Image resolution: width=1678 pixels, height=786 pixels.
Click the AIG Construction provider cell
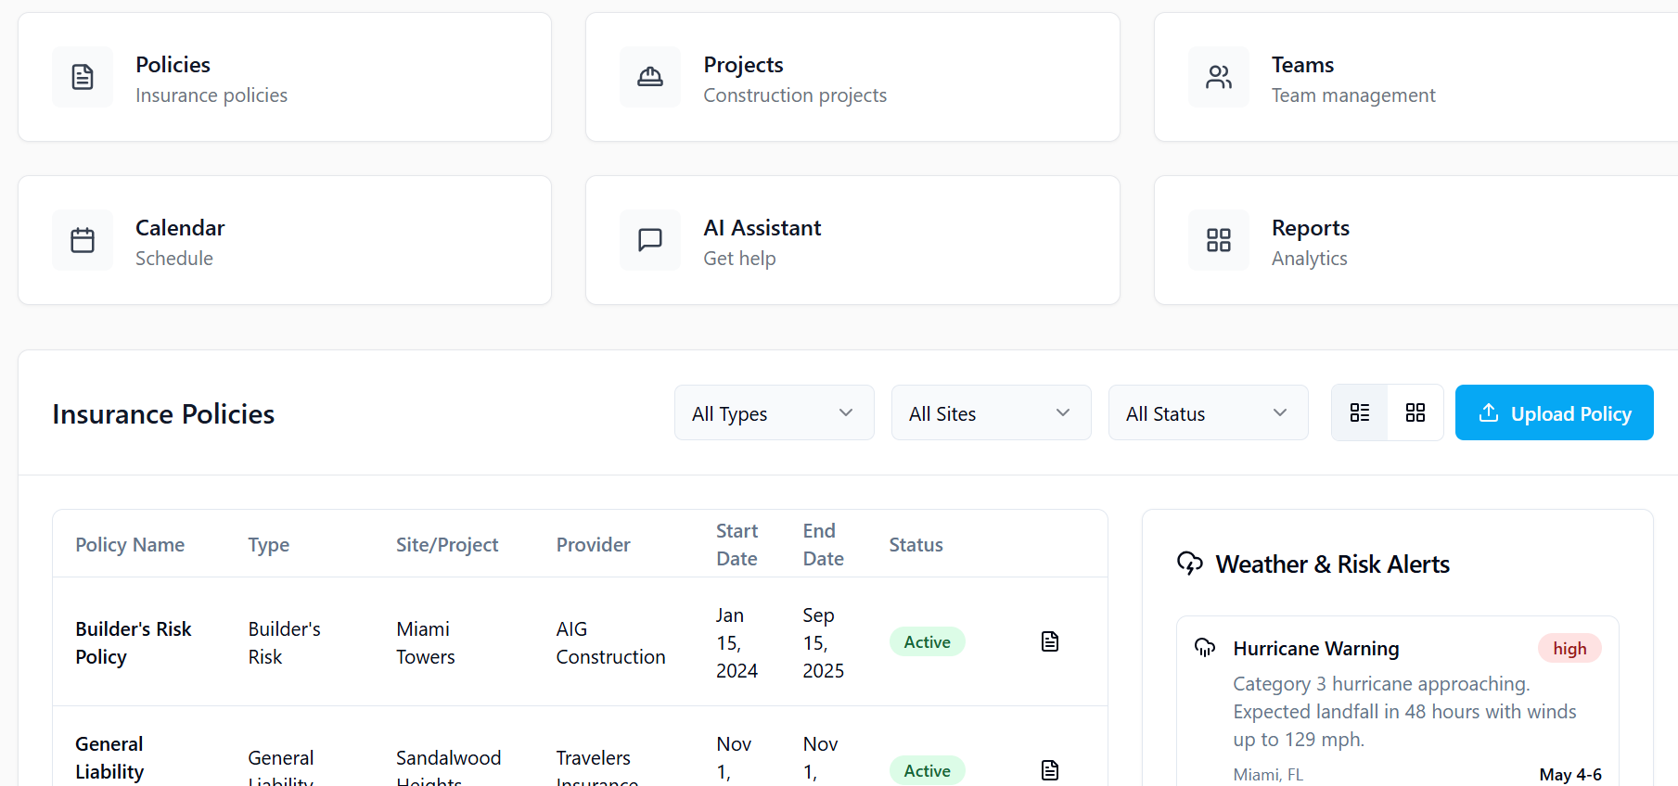point(611,642)
